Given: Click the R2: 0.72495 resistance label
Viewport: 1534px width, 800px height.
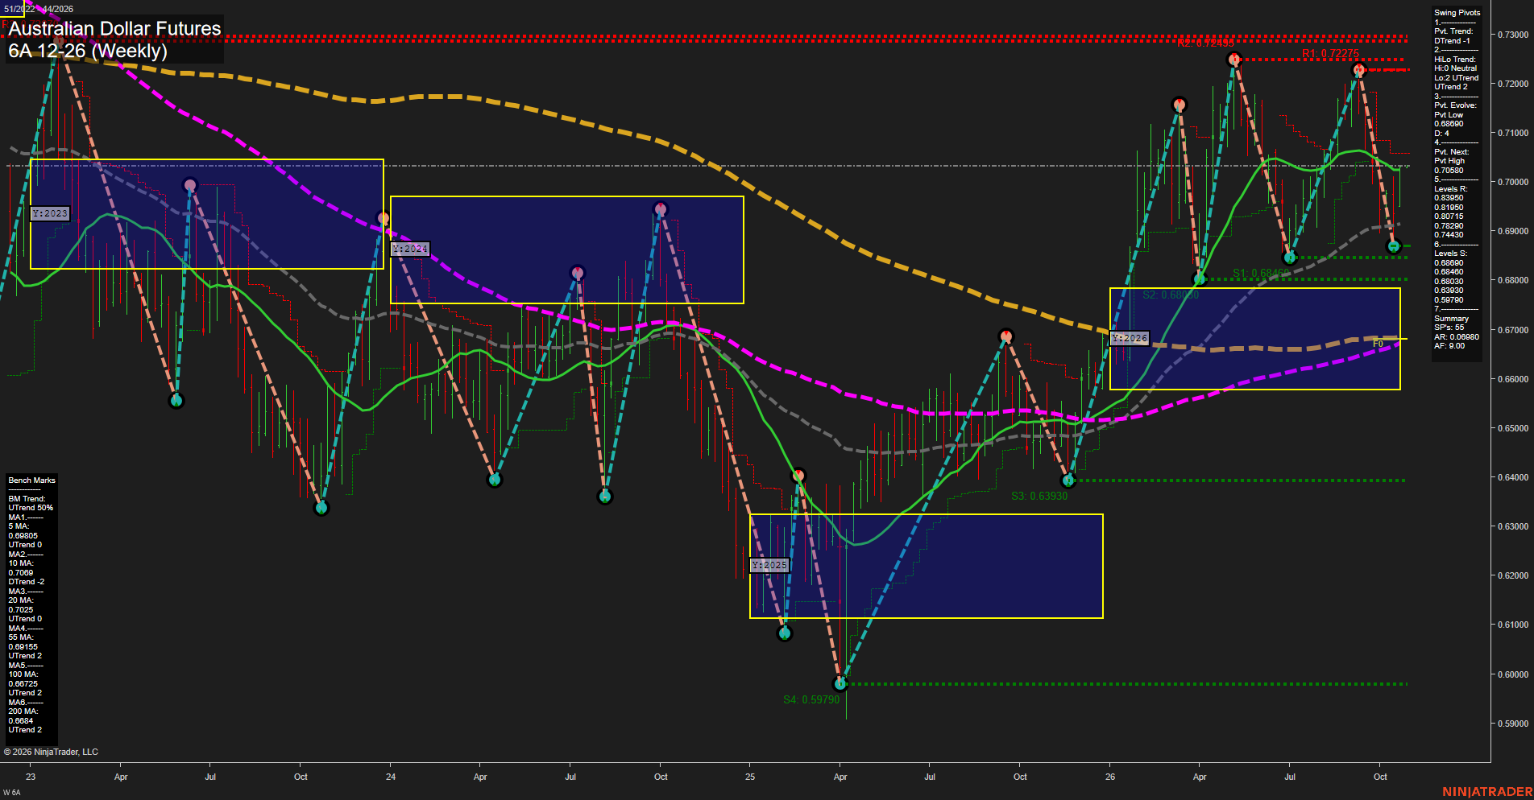Looking at the screenshot, I should [x=1205, y=43].
